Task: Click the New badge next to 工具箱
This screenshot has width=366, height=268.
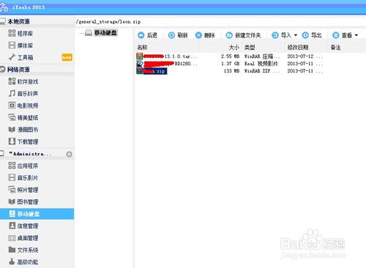Action: tap(67, 57)
